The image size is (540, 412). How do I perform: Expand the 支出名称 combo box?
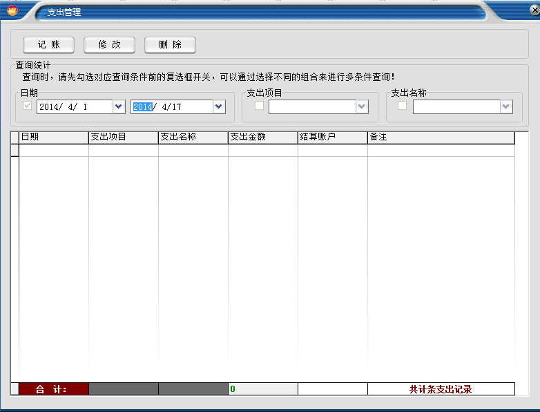pyautogui.click(x=506, y=106)
